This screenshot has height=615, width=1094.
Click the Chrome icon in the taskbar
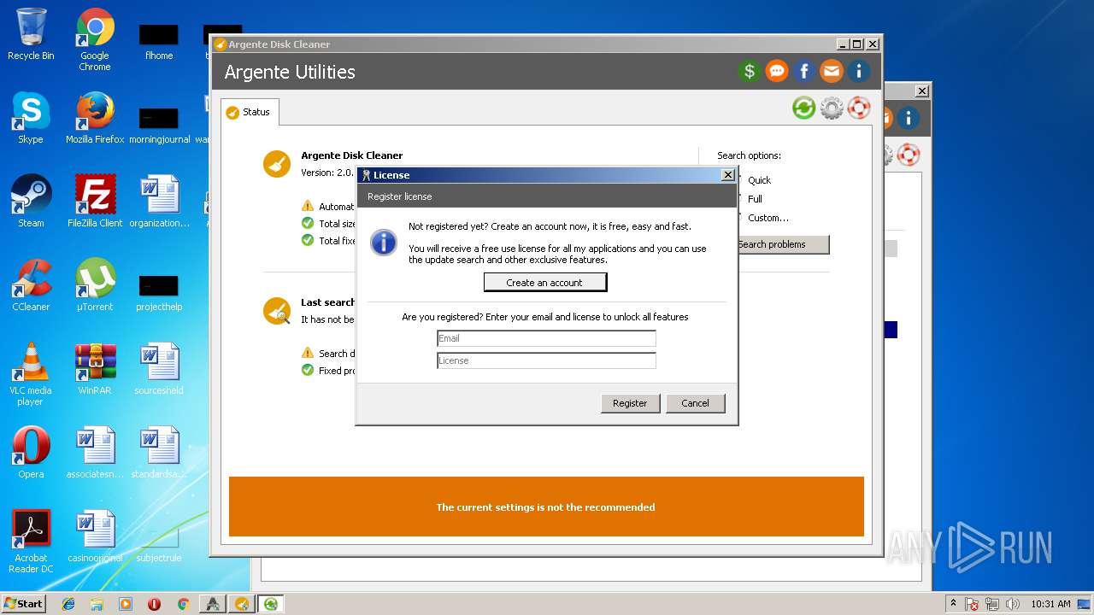tap(183, 604)
